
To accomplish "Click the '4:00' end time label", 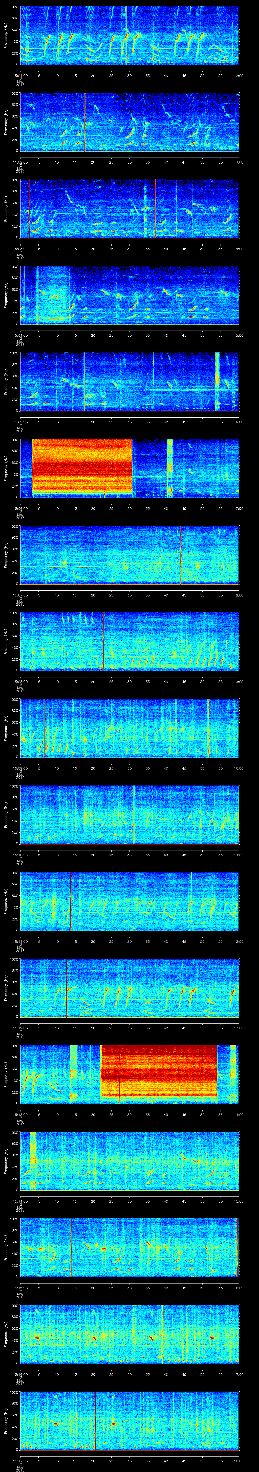I will [x=239, y=249].
